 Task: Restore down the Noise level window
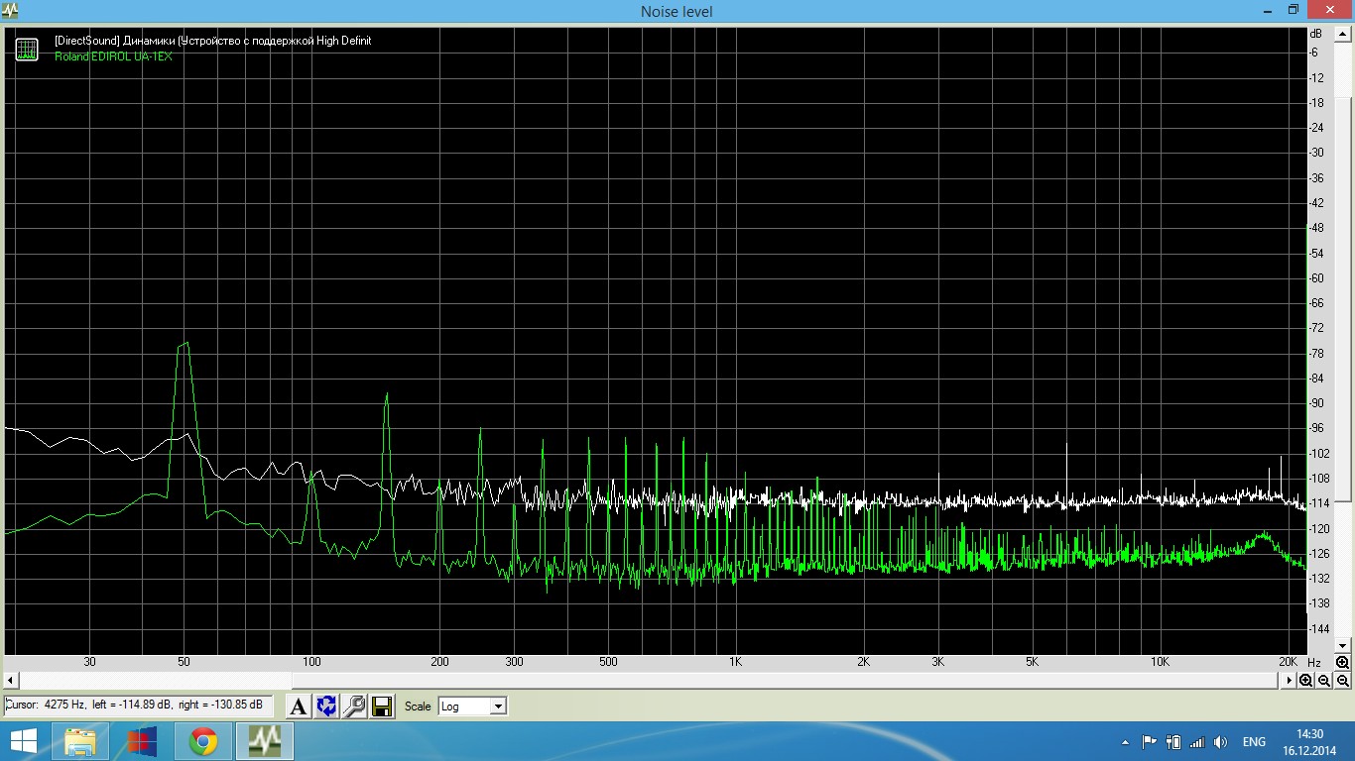click(1293, 10)
